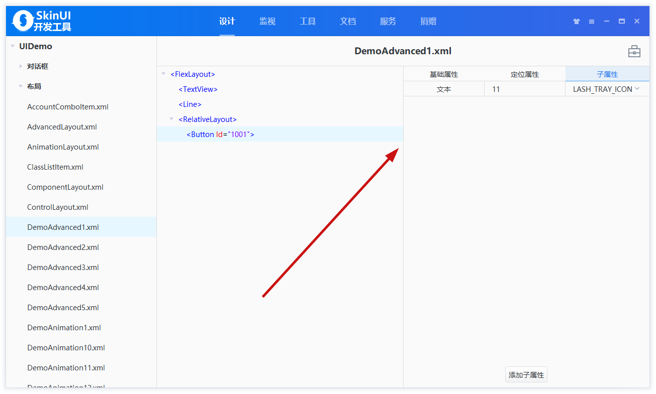Open ClassListItem.xml
Screen dimensions: 656x394
[x=55, y=167]
